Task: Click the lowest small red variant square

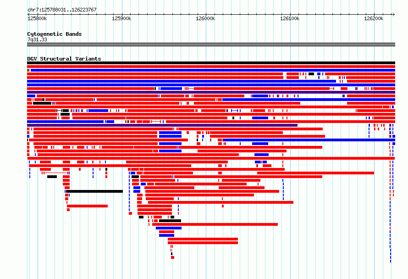Action: click(x=172, y=257)
